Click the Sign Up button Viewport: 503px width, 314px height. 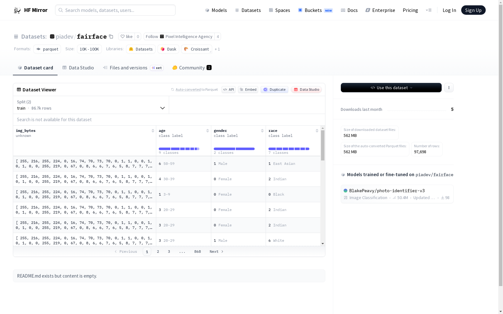473,10
